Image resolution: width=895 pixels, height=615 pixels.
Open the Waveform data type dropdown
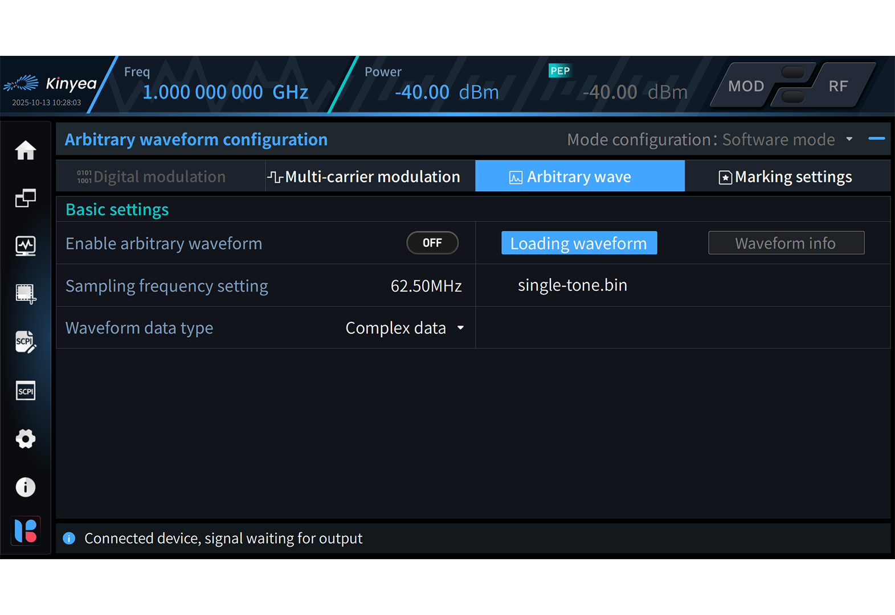tap(405, 328)
